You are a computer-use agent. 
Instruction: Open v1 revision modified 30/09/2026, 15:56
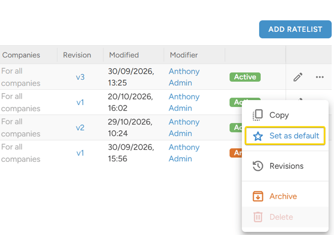point(80,153)
